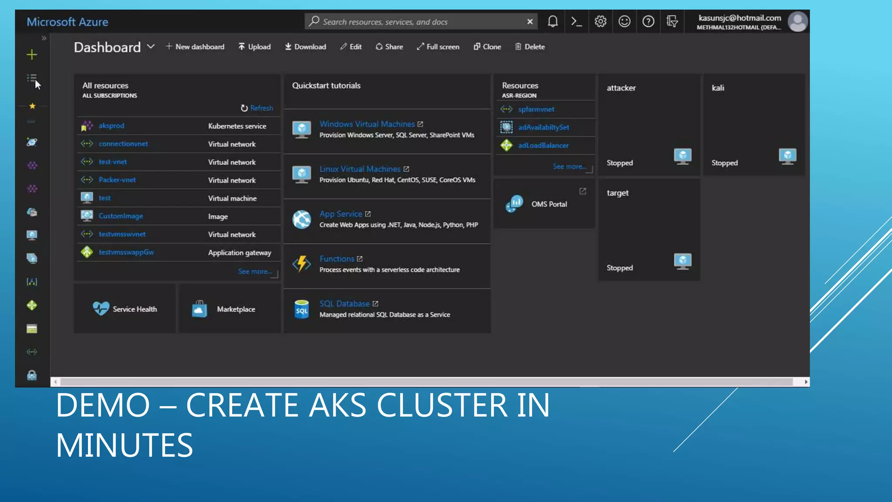The image size is (892, 502).
Task: Open the Service Health tile
Action: 125,309
